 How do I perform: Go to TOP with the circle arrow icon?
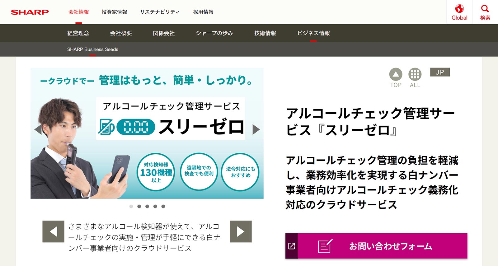(x=396, y=74)
